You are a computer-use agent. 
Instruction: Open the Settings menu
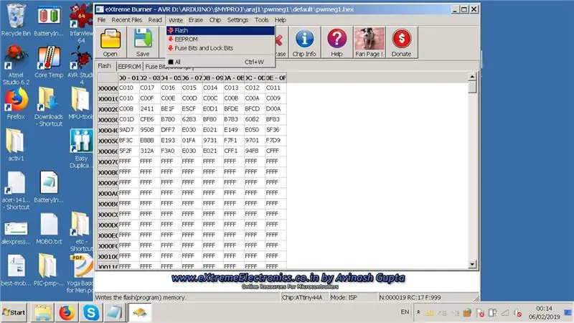[237, 20]
